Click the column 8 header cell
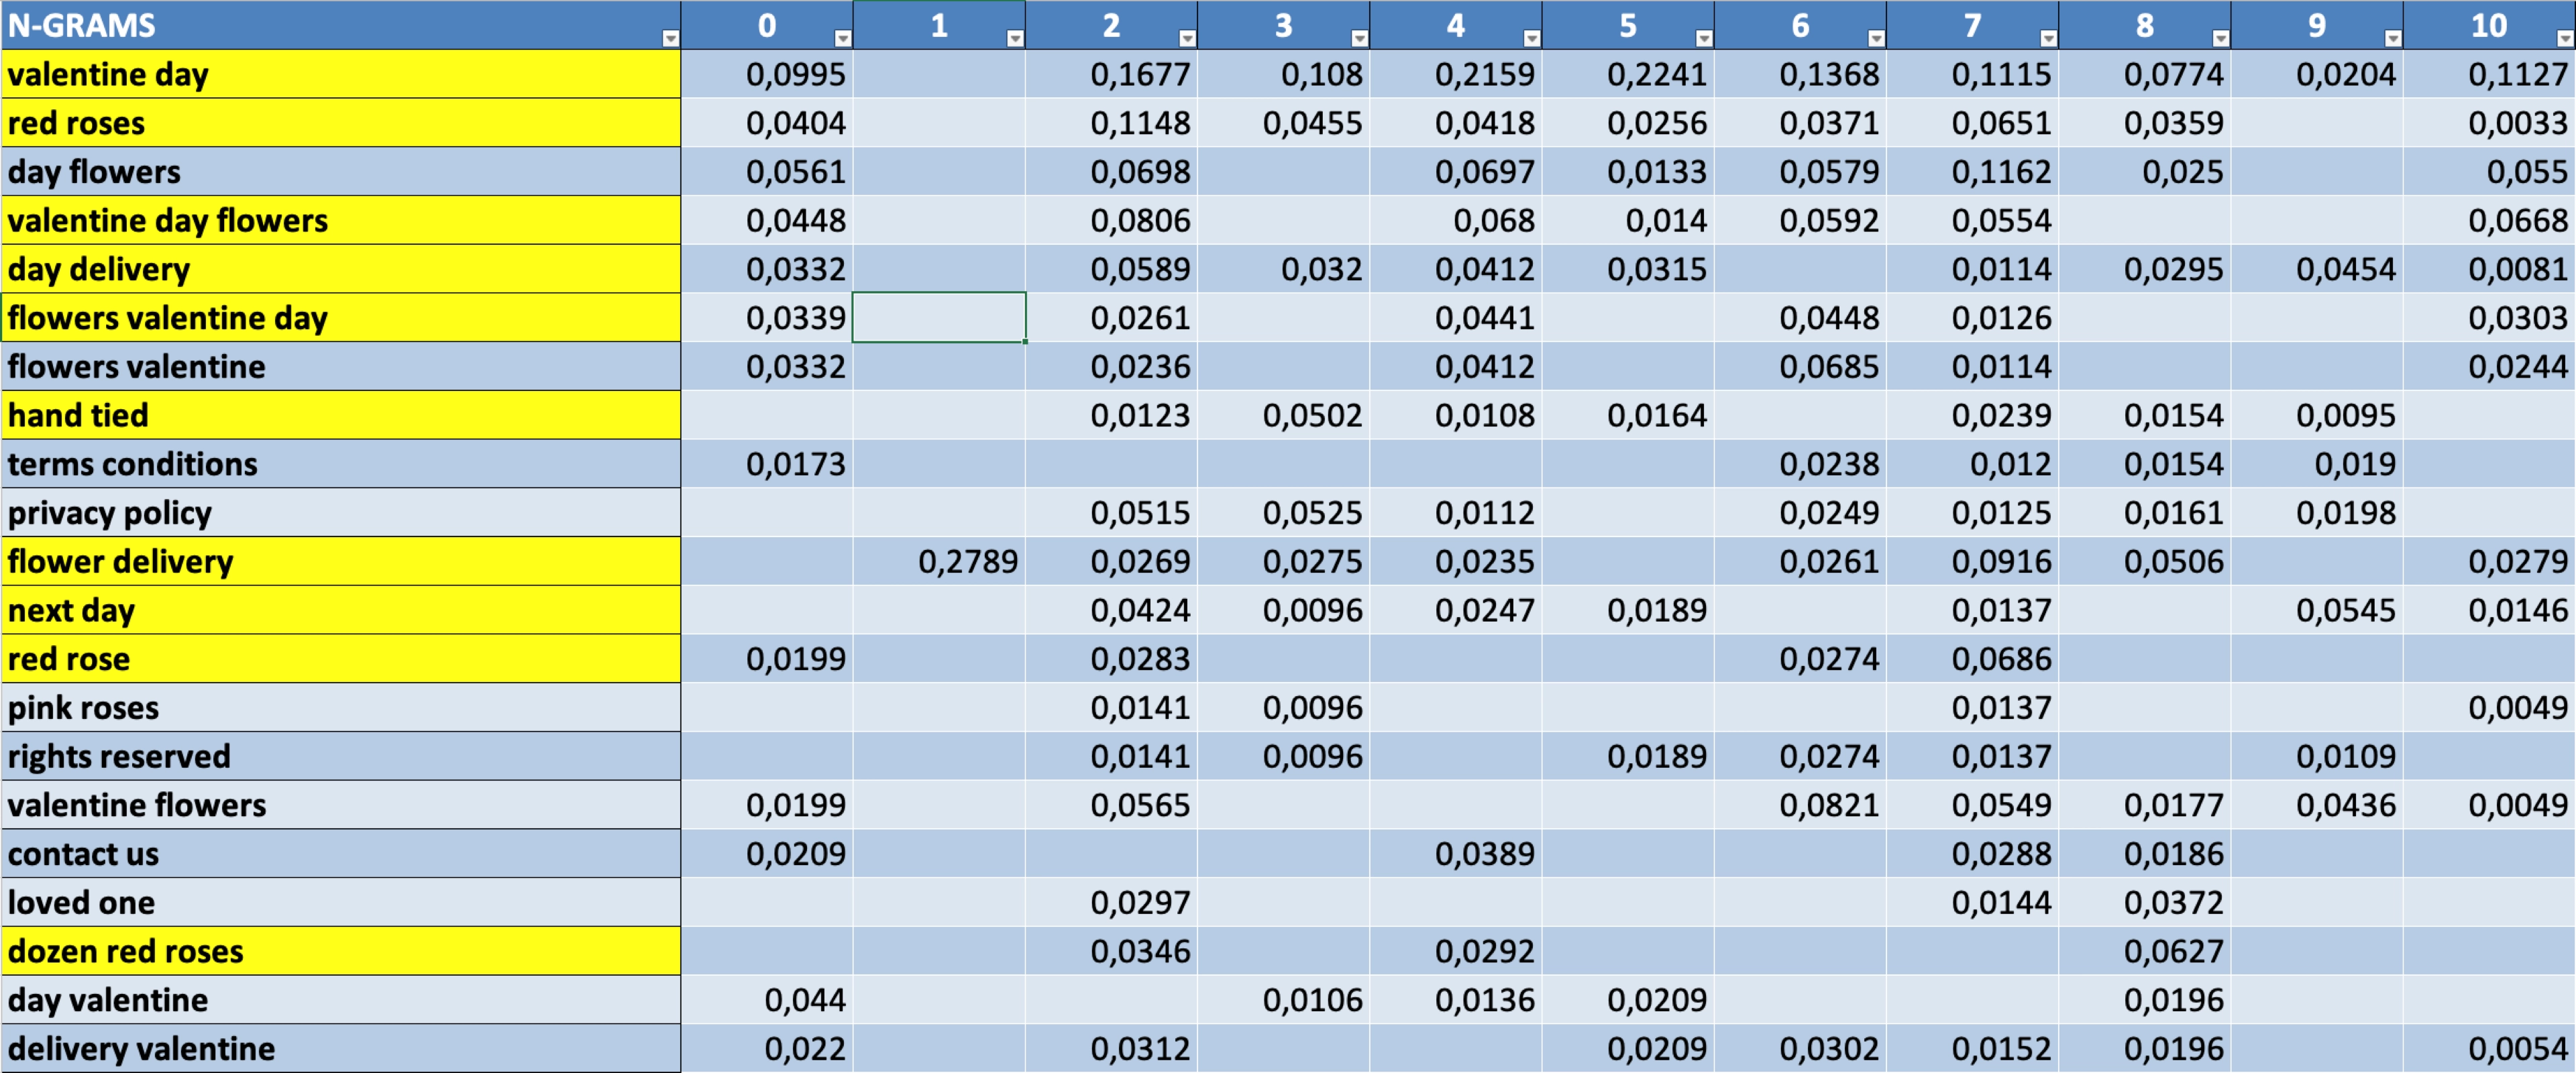This screenshot has width=2576, height=1073. [x=2145, y=25]
